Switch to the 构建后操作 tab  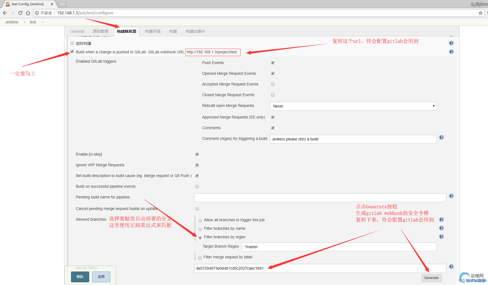(x=195, y=31)
